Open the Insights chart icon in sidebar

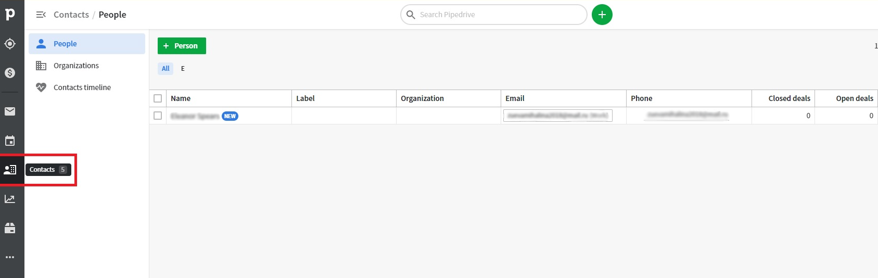(10, 199)
